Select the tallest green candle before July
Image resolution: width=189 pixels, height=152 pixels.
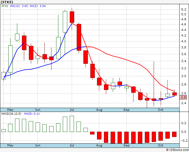(65, 22)
